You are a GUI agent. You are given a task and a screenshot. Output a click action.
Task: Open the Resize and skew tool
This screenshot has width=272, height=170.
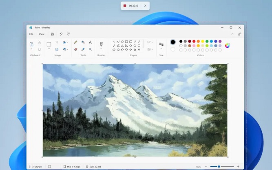tap(57, 49)
